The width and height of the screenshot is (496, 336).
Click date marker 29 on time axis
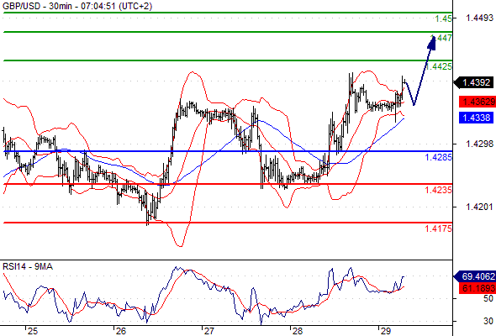pos(386,331)
